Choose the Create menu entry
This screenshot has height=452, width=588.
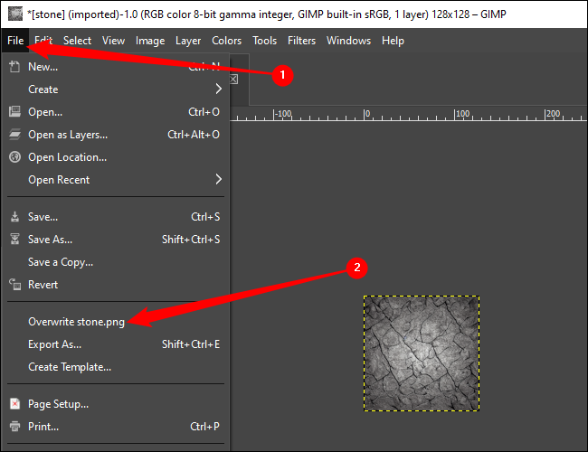[116, 89]
